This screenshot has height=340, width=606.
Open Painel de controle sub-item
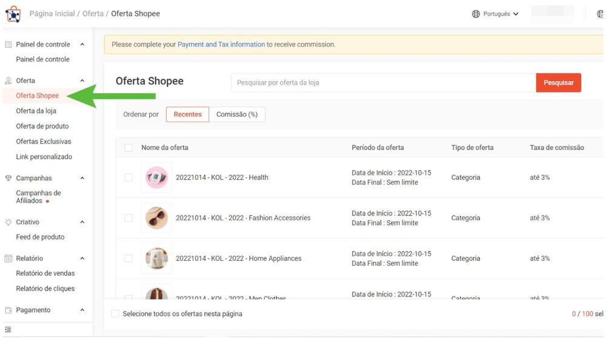(x=43, y=59)
